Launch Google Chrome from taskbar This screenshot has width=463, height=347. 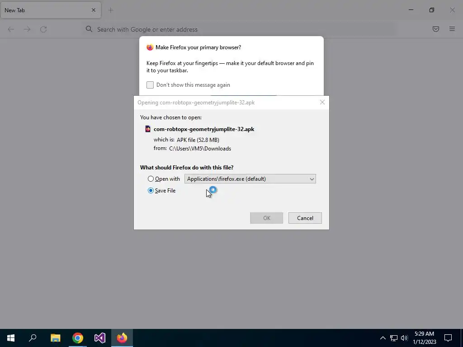point(78,338)
